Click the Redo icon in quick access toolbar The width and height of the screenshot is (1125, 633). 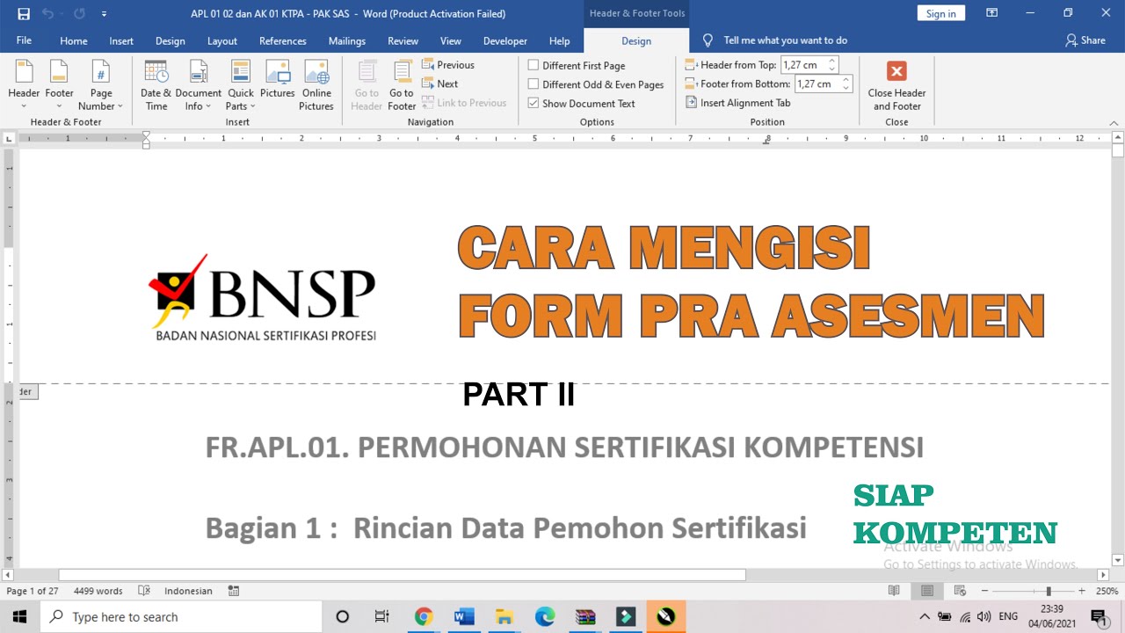pos(79,14)
